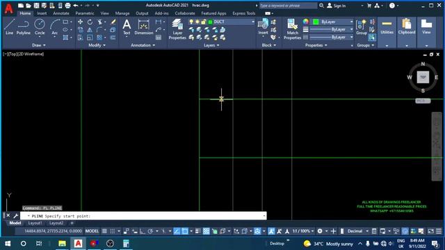Screen dimensions: 445x250
Task: Open Layer Properties manager
Action: (x=177, y=29)
